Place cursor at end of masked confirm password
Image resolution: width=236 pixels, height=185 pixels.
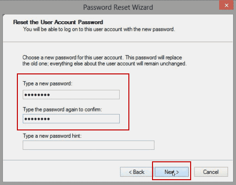51,119
